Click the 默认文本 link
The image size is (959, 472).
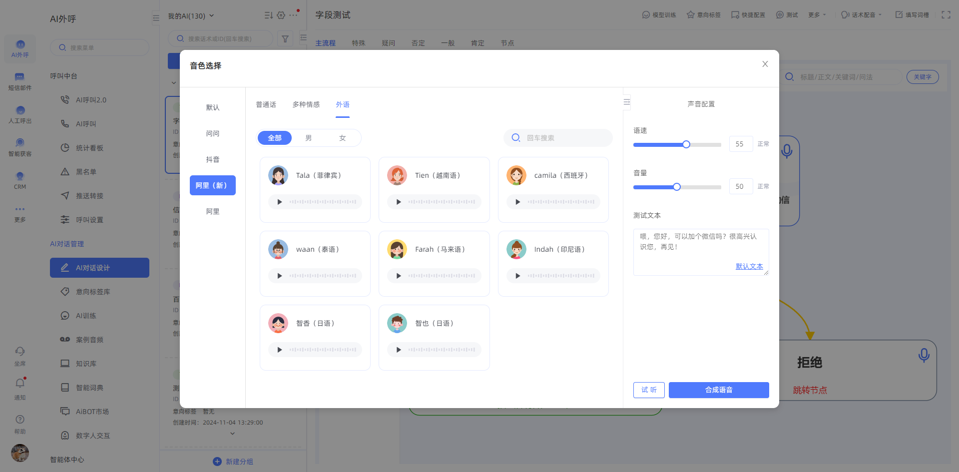click(x=749, y=266)
